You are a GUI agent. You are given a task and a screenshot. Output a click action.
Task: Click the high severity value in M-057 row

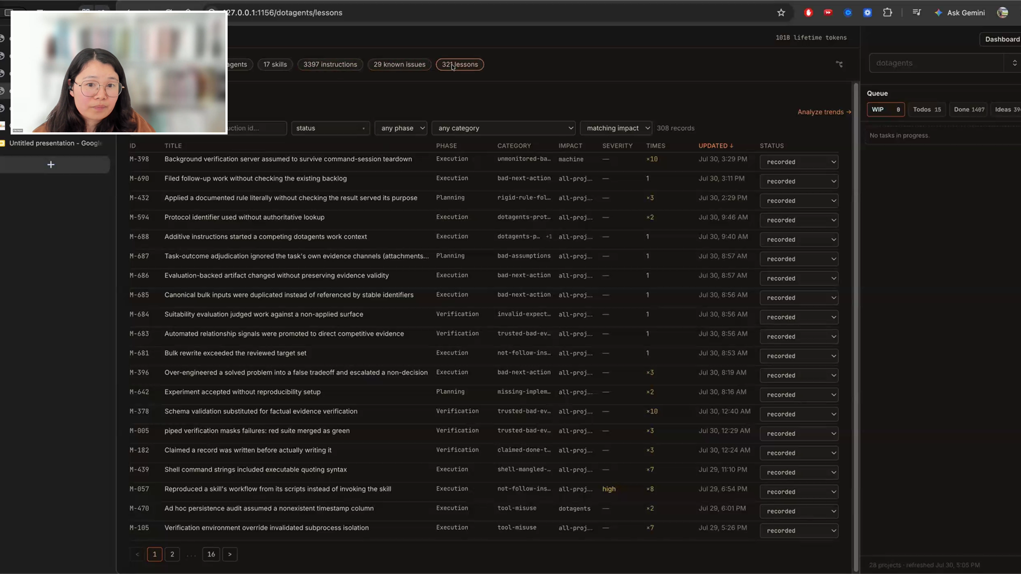click(x=609, y=489)
